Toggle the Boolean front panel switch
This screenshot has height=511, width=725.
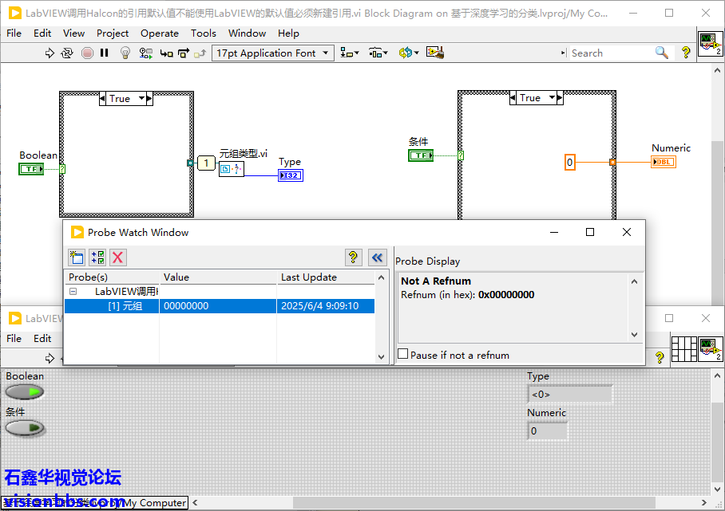click(x=25, y=392)
